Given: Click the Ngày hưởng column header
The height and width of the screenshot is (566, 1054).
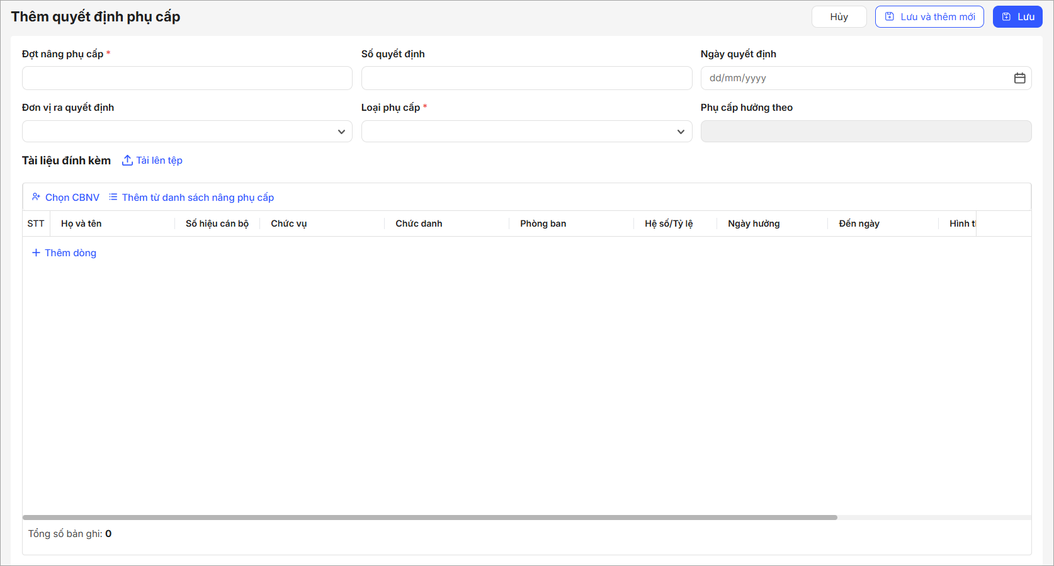Looking at the screenshot, I should click(754, 224).
